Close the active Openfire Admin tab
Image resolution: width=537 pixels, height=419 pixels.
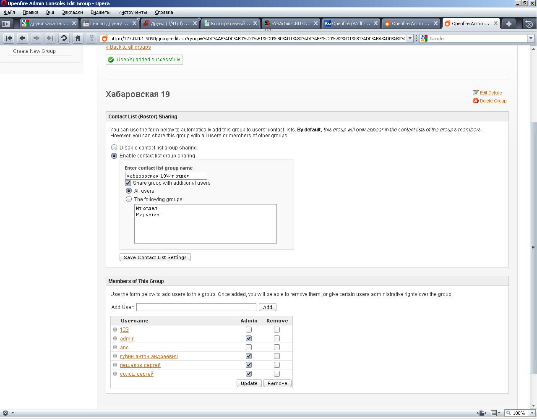[x=495, y=24]
